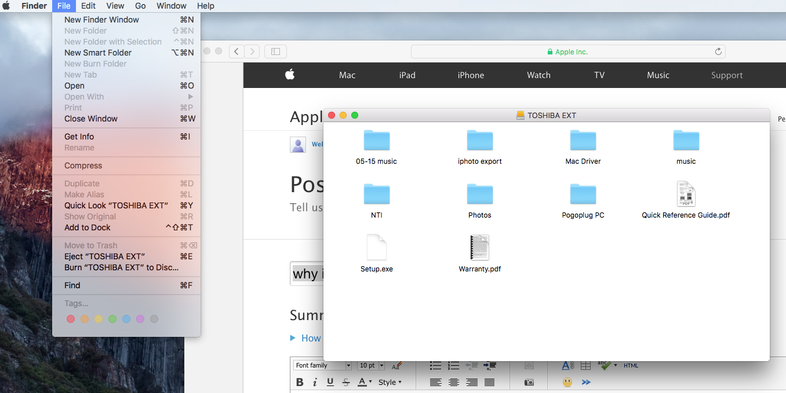Apply bold formatting in the editor
Viewport: 786px width, 393px height.
pyautogui.click(x=300, y=382)
